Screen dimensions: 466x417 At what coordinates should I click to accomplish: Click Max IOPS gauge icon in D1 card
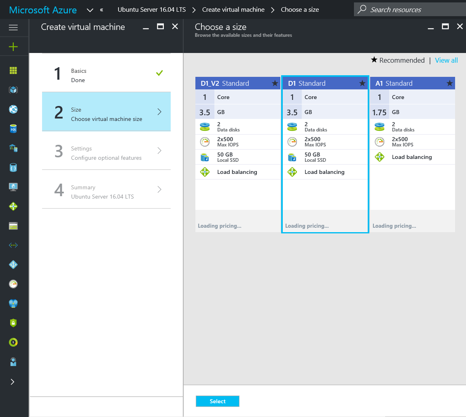(x=292, y=142)
